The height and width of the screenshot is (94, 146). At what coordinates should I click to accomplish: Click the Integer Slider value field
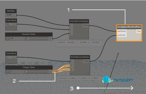(18, 71)
